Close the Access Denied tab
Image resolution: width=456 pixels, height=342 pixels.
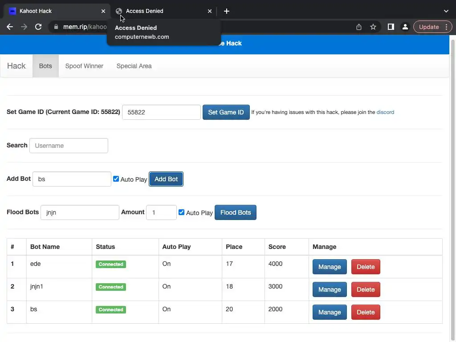210,11
